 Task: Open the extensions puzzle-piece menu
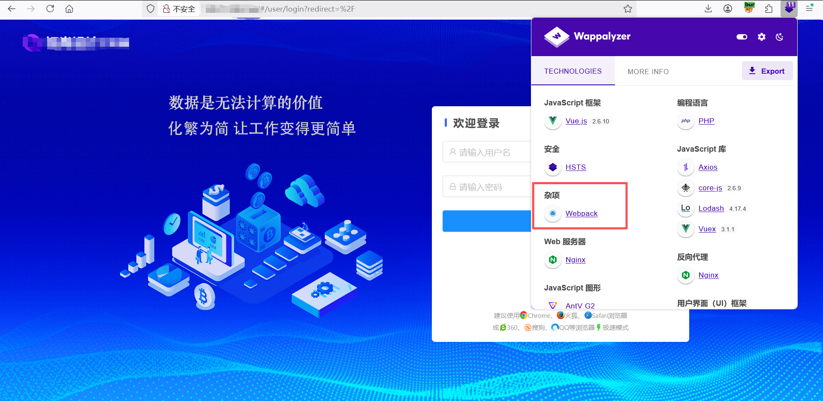pyautogui.click(x=769, y=9)
